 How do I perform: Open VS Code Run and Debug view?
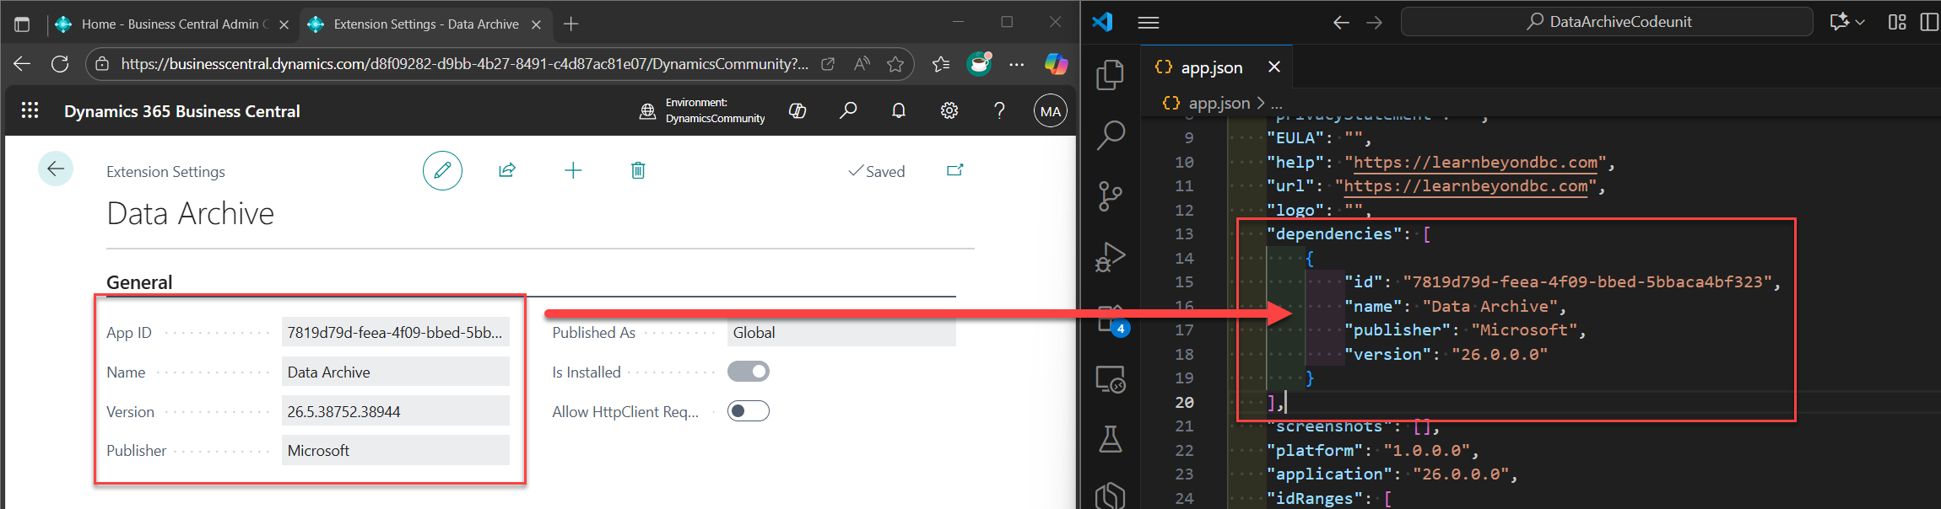pyautogui.click(x=1111, y=257)
